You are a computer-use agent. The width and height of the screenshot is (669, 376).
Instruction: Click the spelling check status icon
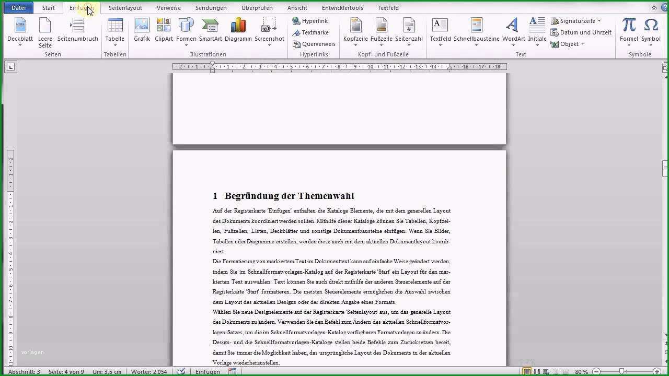(x=181, y=371)
